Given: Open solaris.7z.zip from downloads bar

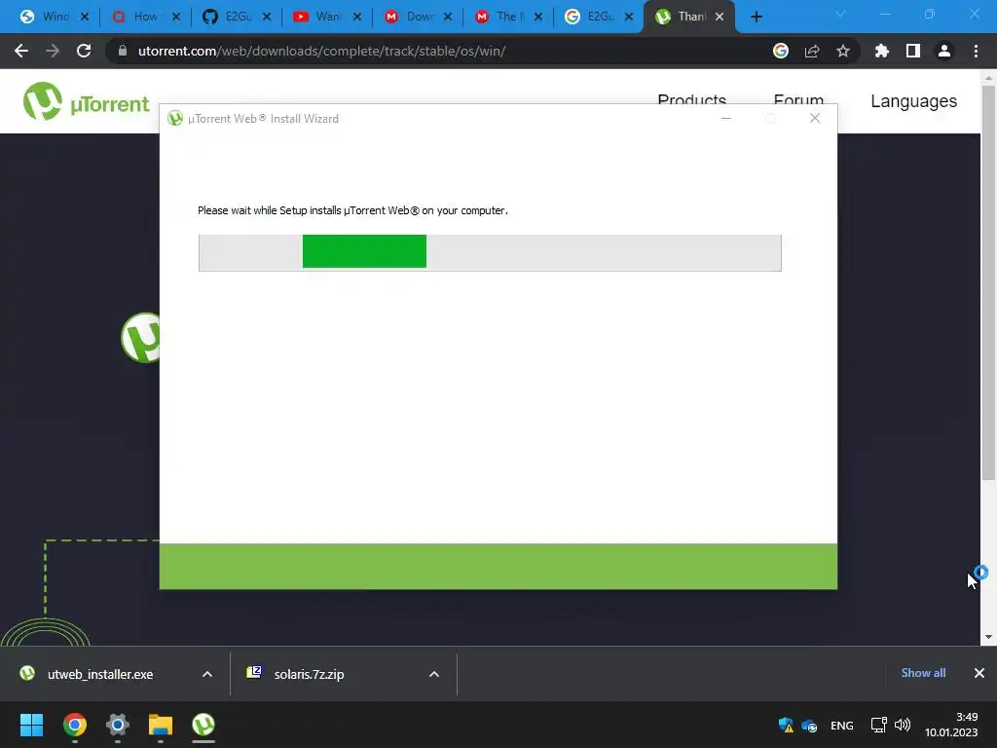Looking at the screenshot, I should tap(309, 674).
